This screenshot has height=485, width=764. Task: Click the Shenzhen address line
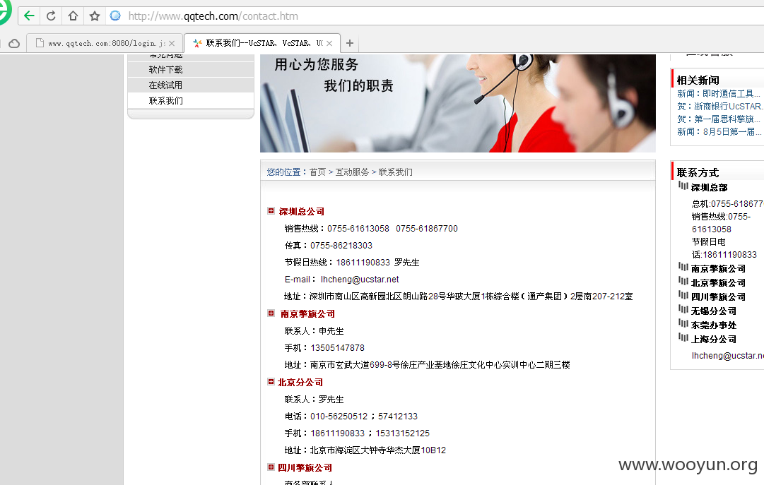[x=459, y=296]
